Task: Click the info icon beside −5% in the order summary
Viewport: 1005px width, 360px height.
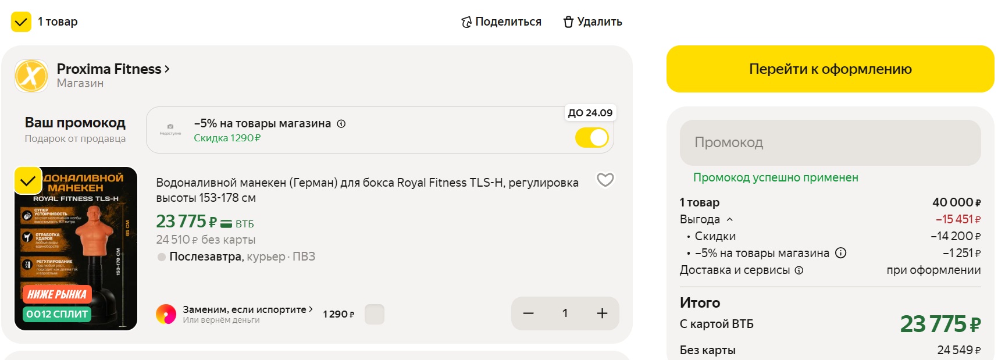Action: point(840,253)
